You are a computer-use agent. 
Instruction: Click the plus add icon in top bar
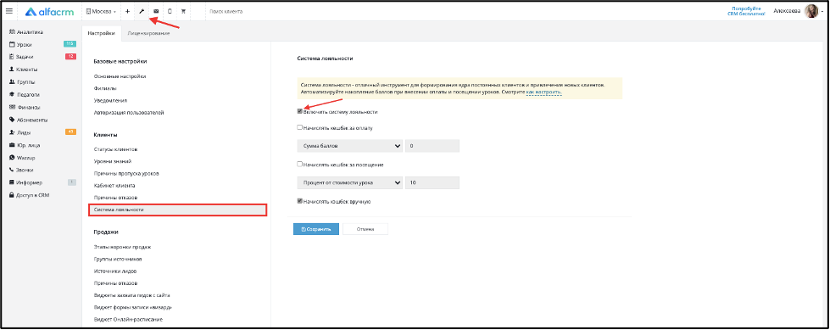pos(127,11)
